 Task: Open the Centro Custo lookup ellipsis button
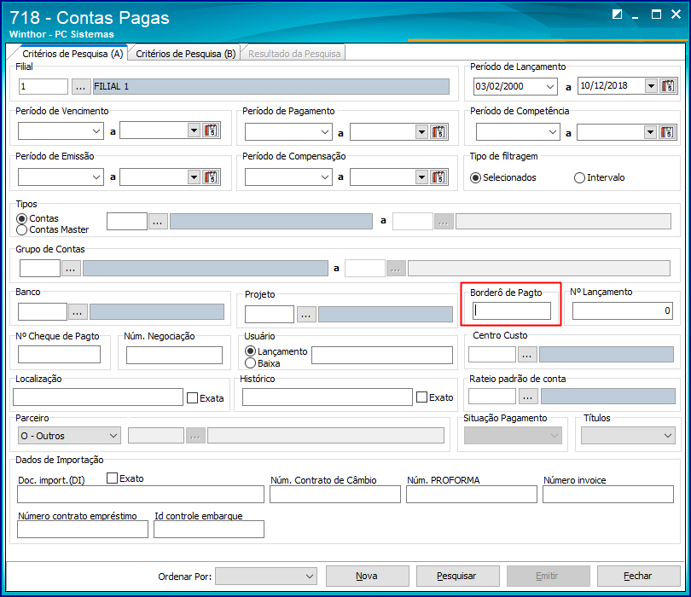point(527,355)
